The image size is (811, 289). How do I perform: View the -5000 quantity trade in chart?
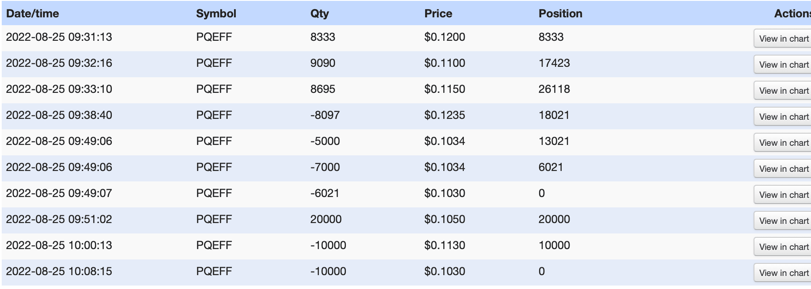[x=783, y=143]
